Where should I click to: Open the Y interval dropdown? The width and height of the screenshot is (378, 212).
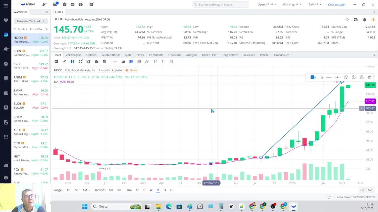[172, 190]
